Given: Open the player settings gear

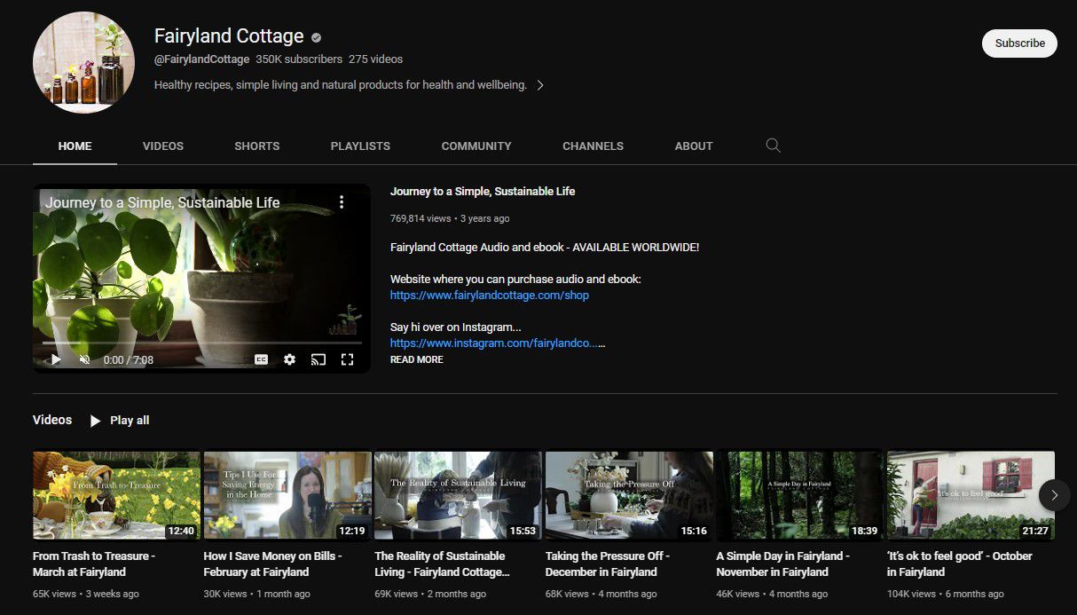Looking at the screenshot, I should click(289, 359).
